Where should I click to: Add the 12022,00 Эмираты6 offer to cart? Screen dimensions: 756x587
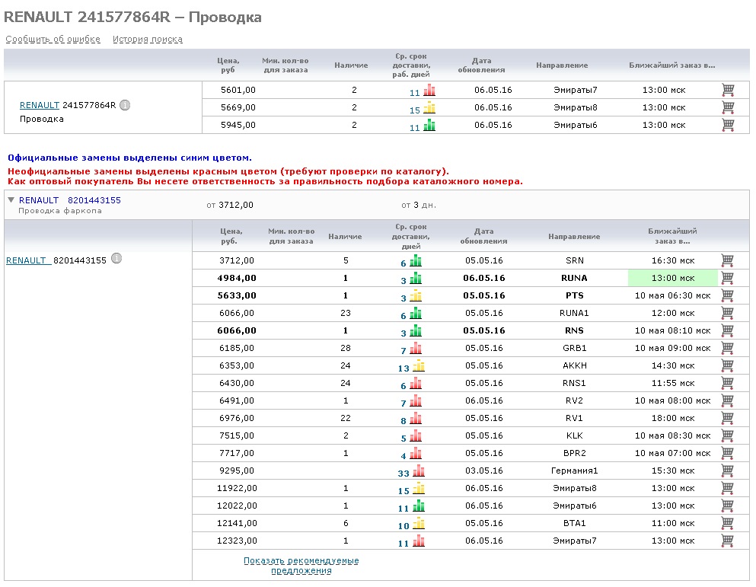728,506
